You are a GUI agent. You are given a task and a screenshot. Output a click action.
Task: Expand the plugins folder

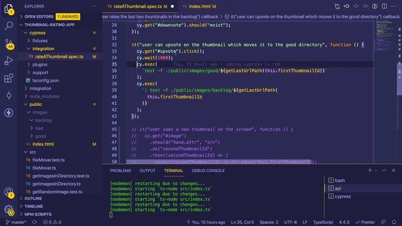pyautogui.click(x=40, y=65)
